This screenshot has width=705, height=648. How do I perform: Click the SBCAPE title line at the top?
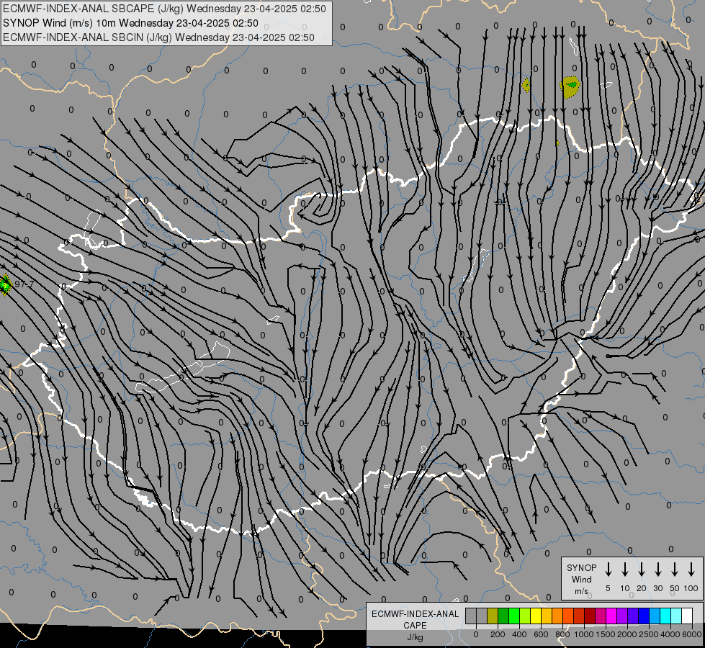164,9
